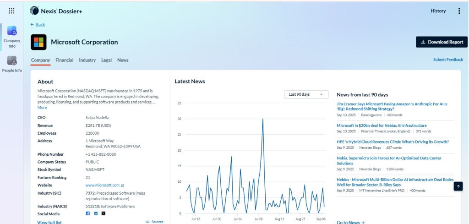Click the Nexis Dossier+ logo

tap(56, 11)
